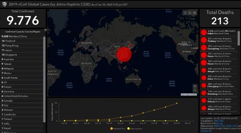This screenshot has height=133, width=241.
Task: Click the large red circle over China
Action: (x=124, y=54)
